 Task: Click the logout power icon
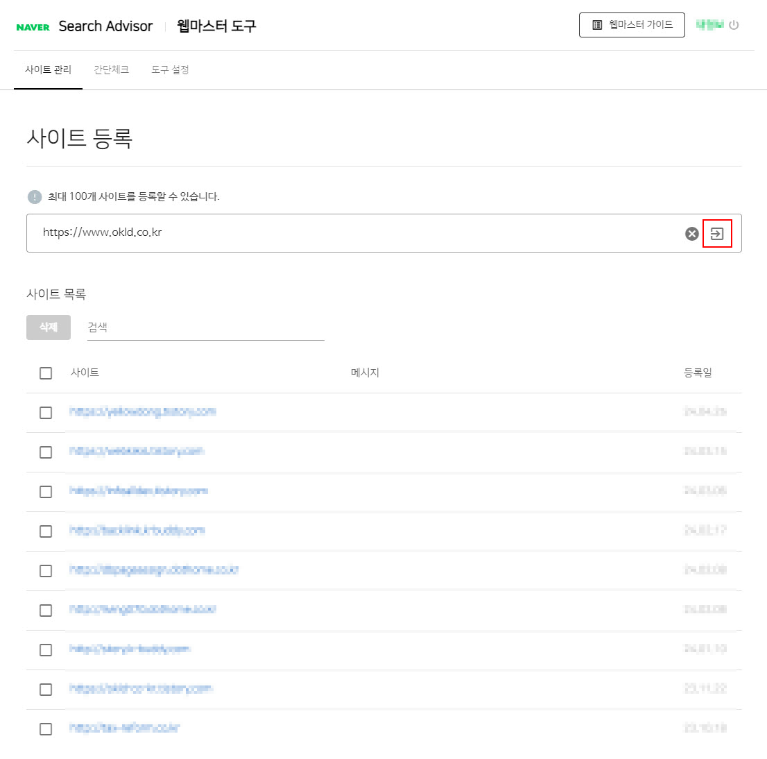(x=734, y=25)
